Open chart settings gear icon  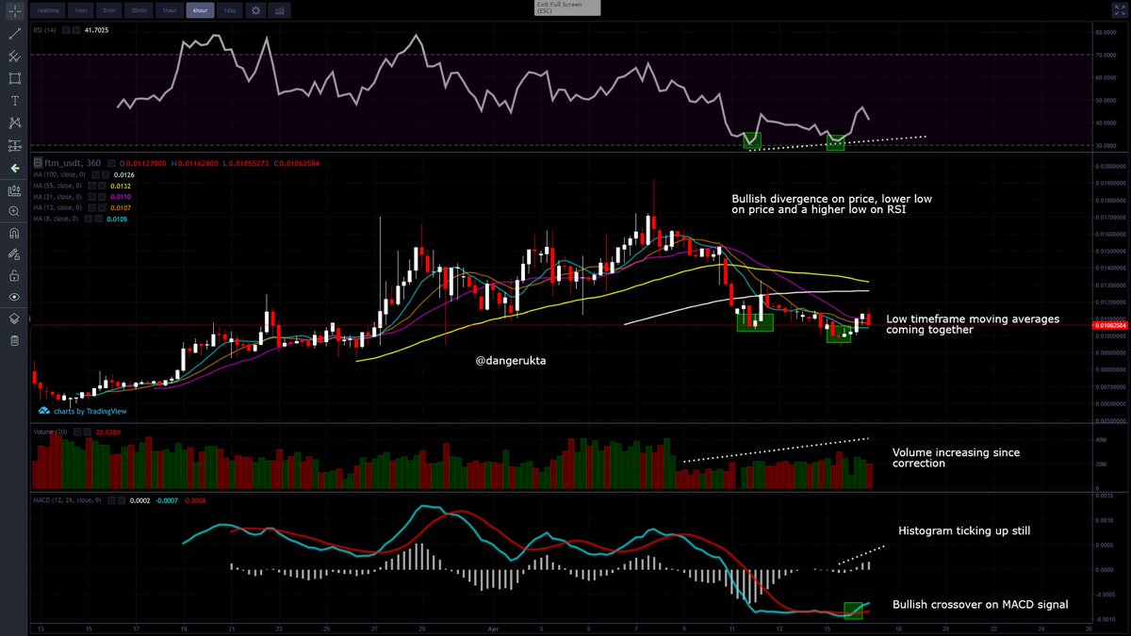[255, 10]
